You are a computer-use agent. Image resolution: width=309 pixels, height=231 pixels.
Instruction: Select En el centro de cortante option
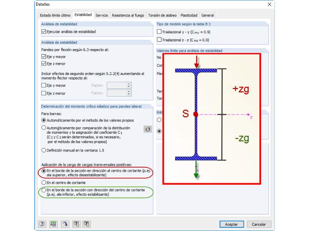44,183
